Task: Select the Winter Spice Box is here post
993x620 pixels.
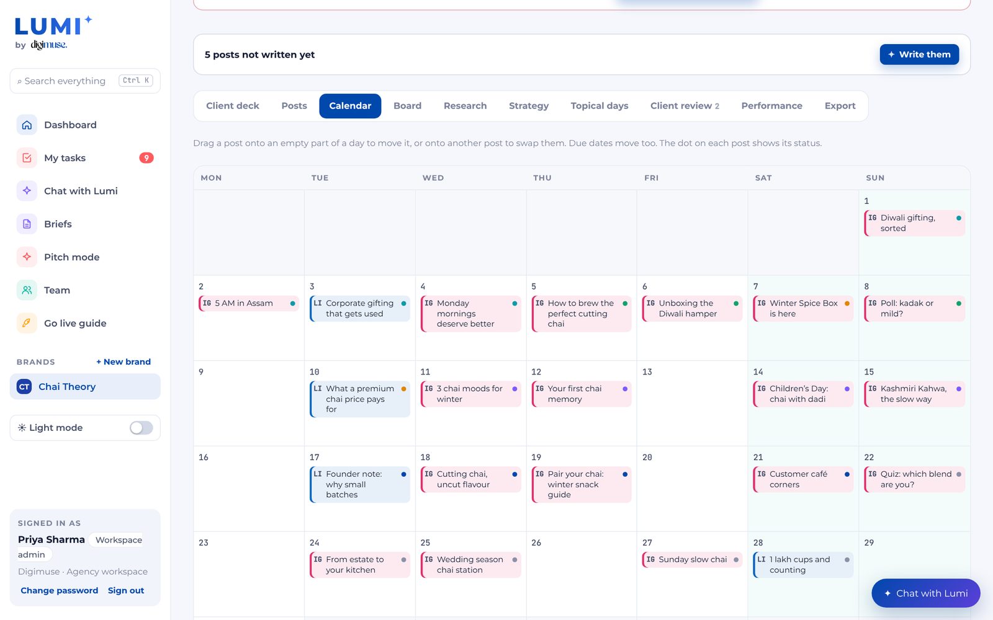Action: 803,309
